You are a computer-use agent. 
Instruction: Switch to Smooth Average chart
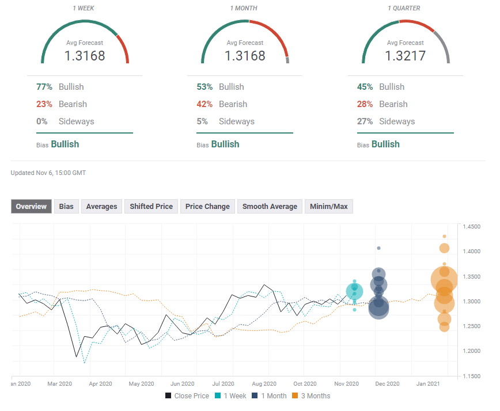(x=270, y=207)
